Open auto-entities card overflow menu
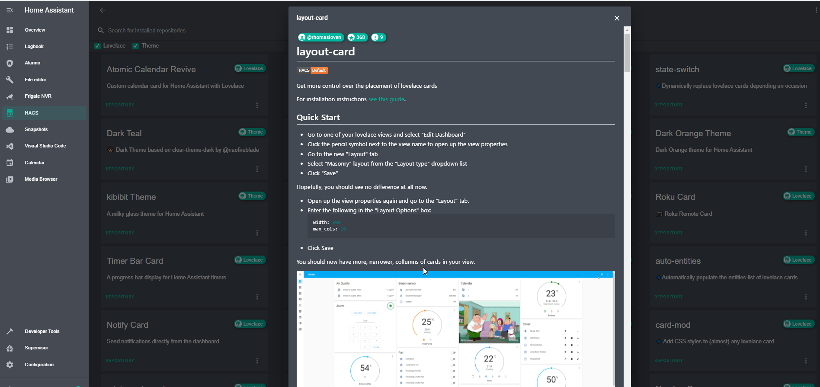Screen dimensions: 820x387 [x=806, y=297]
